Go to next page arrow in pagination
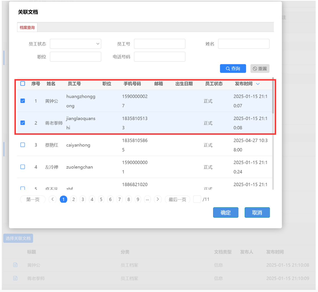Viewport: 318px width, 292px height. coord(158,199)
